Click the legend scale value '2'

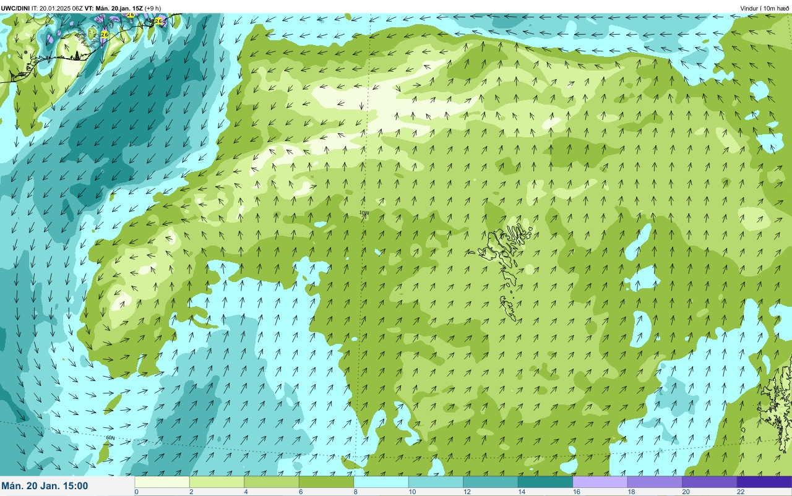tap(191, 492)
